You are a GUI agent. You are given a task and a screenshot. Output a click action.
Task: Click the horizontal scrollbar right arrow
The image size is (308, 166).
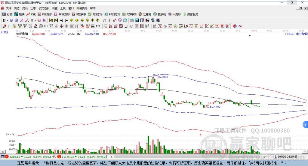click(265, 157)
